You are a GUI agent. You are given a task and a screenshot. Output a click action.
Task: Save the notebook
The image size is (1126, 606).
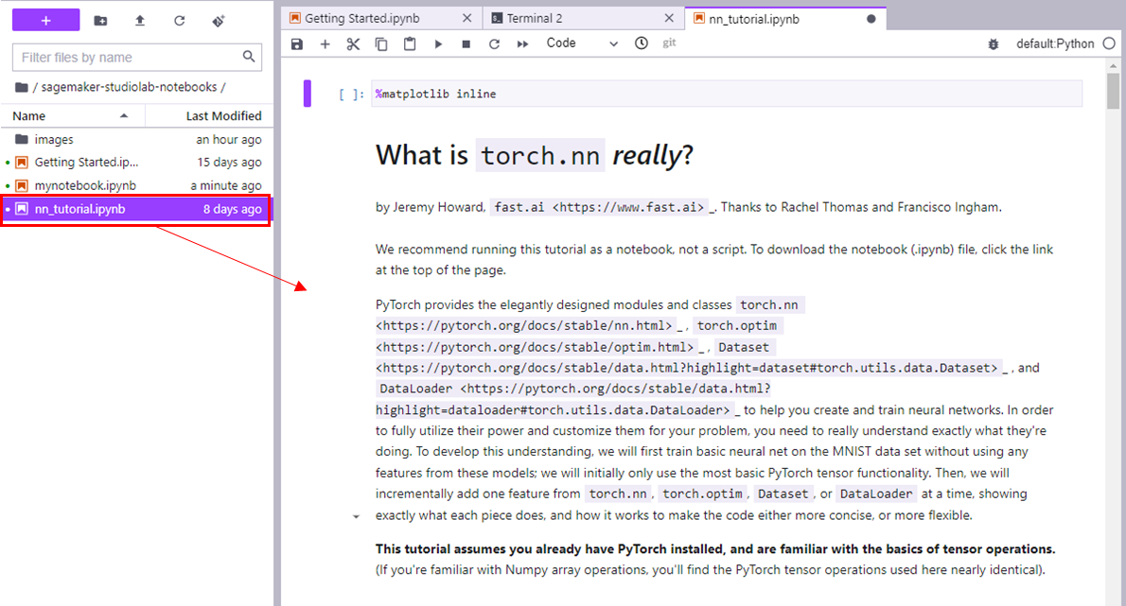(x=297, y=43)
